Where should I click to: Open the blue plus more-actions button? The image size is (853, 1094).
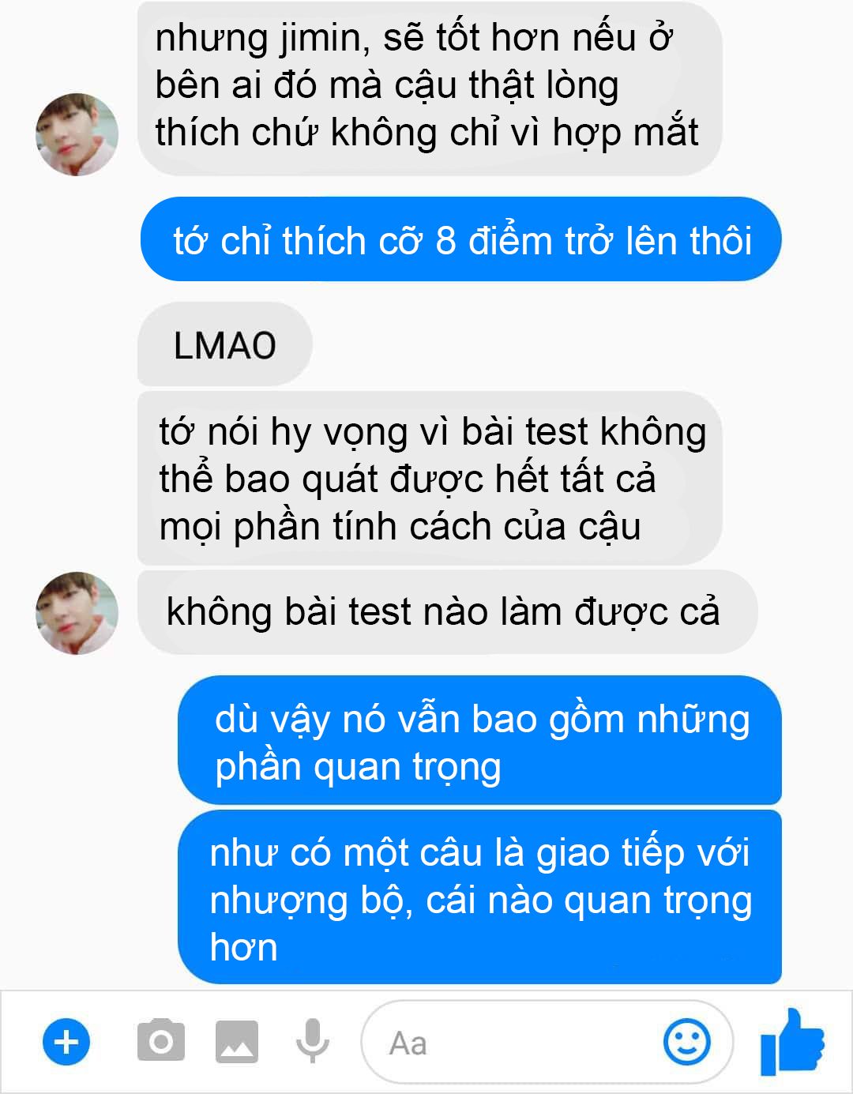(x=66, y=1043)
